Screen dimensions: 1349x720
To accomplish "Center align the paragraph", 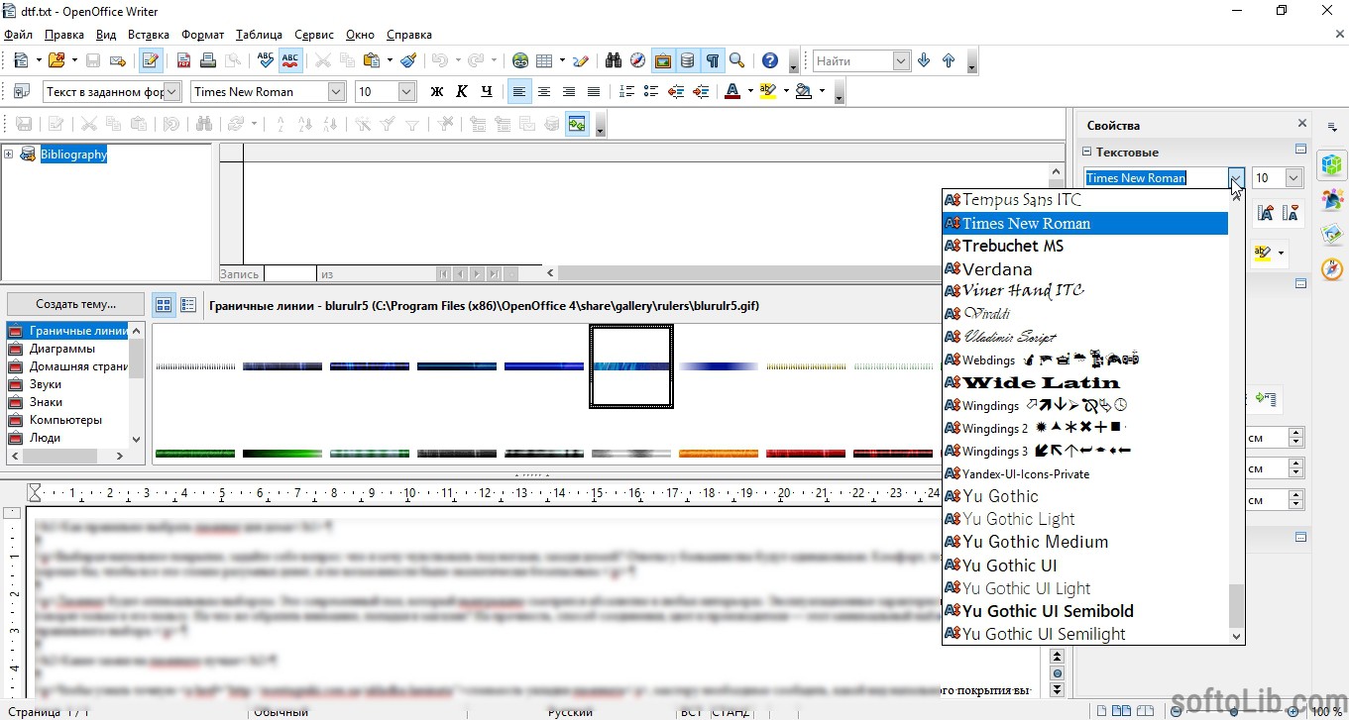I will tap(544, 92).
